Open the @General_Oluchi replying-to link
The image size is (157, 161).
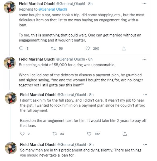pos(53,9)
